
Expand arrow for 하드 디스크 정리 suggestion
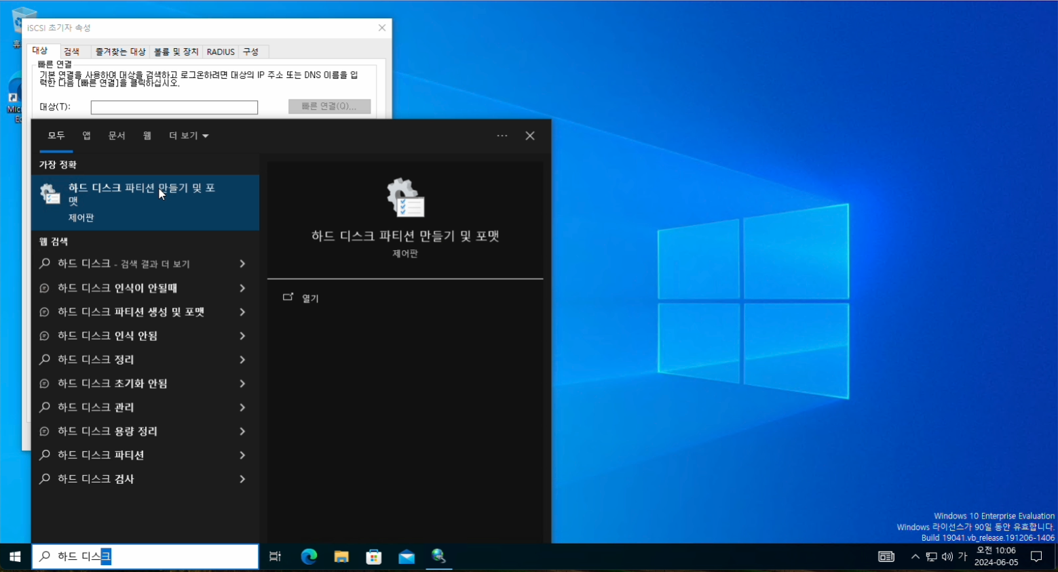click(242, 360)
